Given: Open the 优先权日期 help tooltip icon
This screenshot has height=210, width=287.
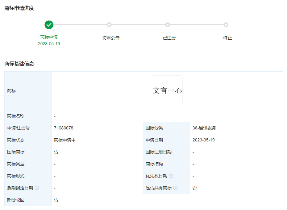Looking at the screenshot, I should click(172, 176).
